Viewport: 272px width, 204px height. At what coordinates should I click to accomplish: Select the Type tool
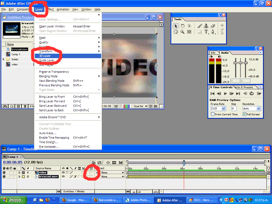point(206,32)
